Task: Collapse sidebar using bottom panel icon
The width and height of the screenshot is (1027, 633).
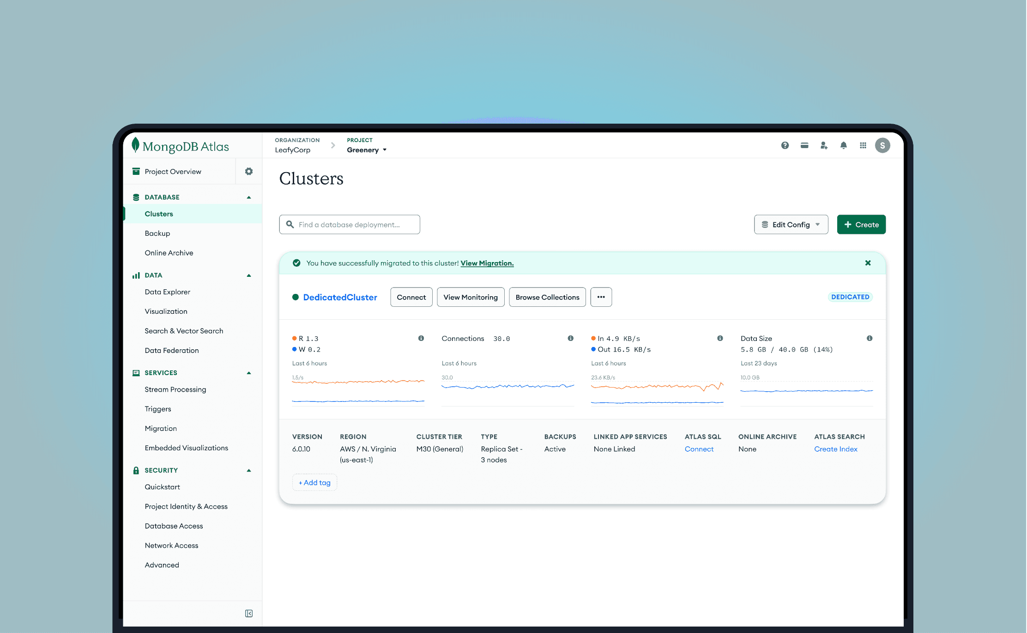Action: coord(249,613)
